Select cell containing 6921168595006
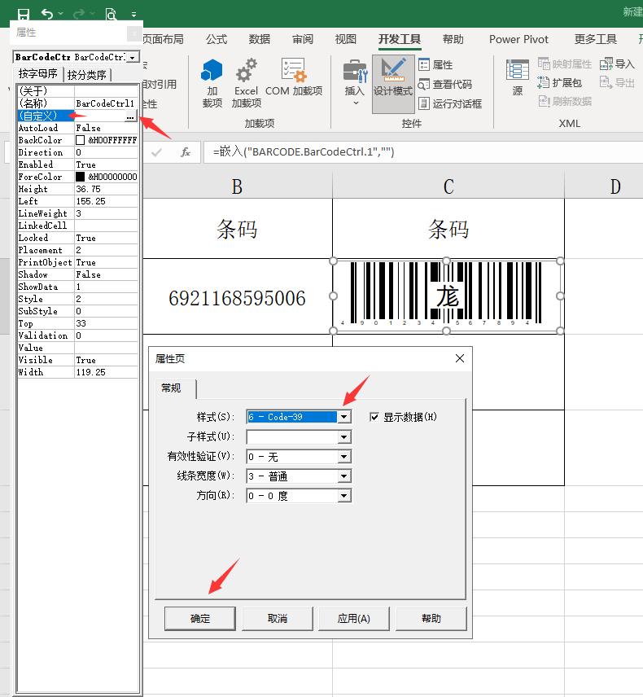The width and height of the screenshot is (643, 697). [238, 296]
